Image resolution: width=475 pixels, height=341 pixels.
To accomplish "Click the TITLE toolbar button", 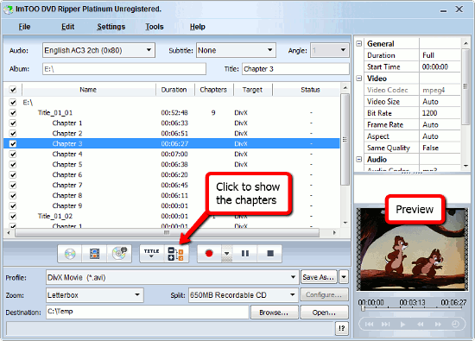I will click(152, 254).
